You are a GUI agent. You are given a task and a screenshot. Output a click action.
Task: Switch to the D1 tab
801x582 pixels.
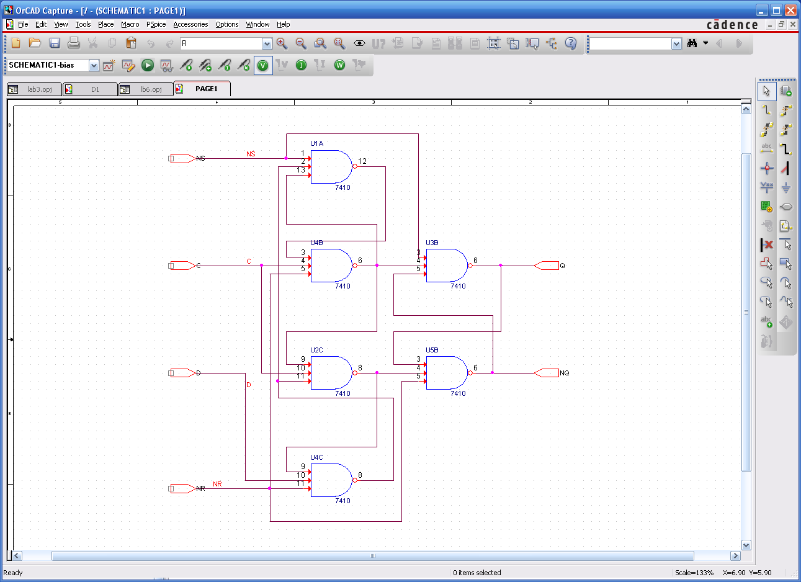pos(90,89)
